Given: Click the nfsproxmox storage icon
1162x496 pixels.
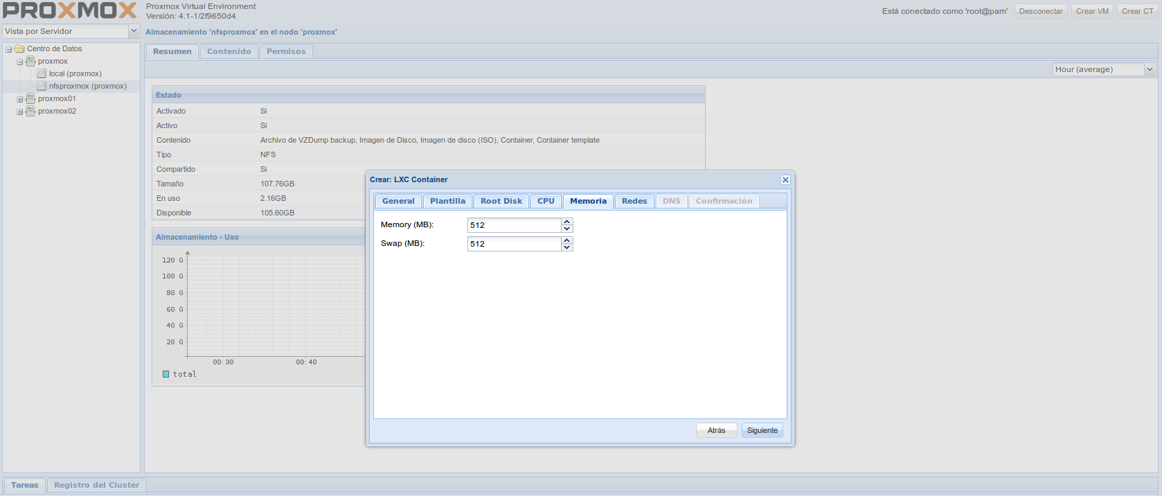Looking at the screenshot, I should 42,87.
